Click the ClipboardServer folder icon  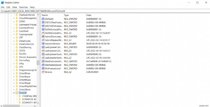point(17,15)
